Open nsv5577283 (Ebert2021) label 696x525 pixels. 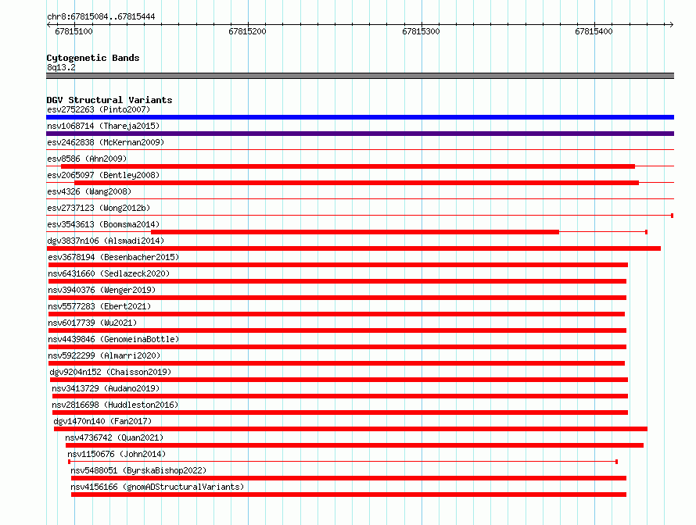99,306
